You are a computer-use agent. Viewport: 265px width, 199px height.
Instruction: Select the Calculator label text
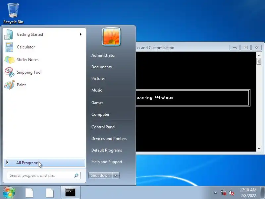click(x=26, y=47)
